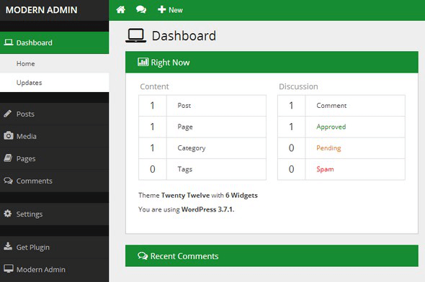
Task: Click the pencil icon beside Posts
Action: click(x=8, y=114)
